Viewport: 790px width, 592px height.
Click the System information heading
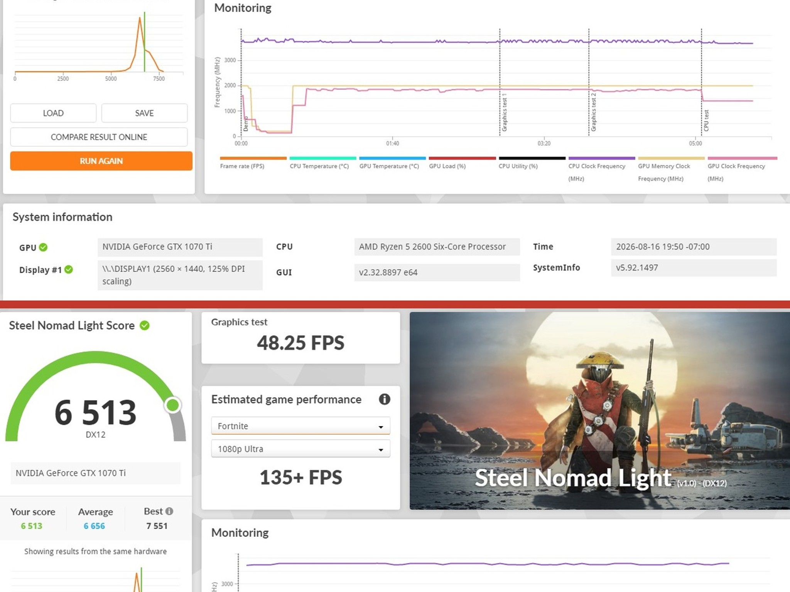(x=62, y=217)
